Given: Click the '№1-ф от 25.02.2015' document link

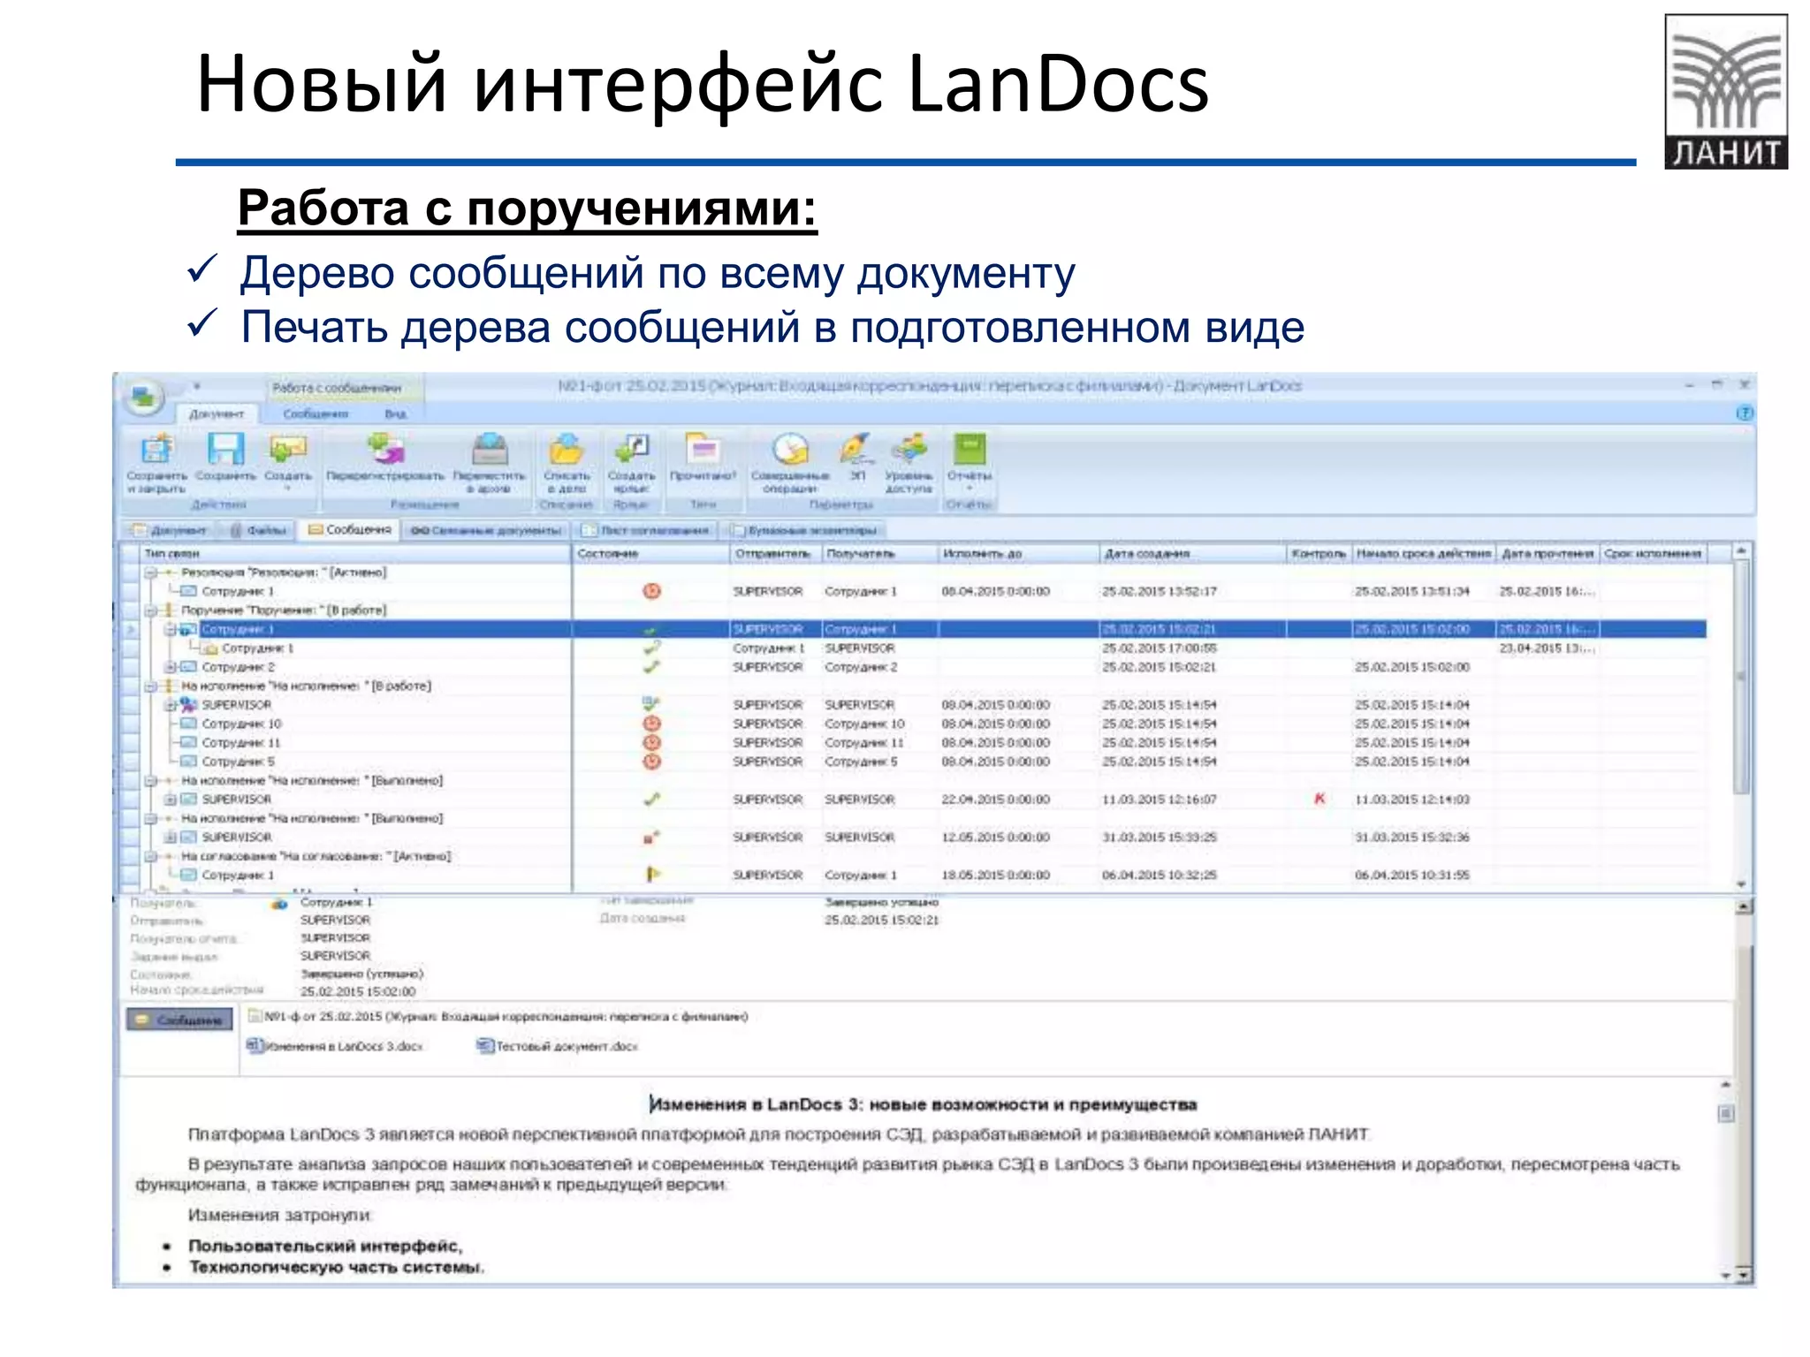Looking at the screenshot, I should [498, 1017].
